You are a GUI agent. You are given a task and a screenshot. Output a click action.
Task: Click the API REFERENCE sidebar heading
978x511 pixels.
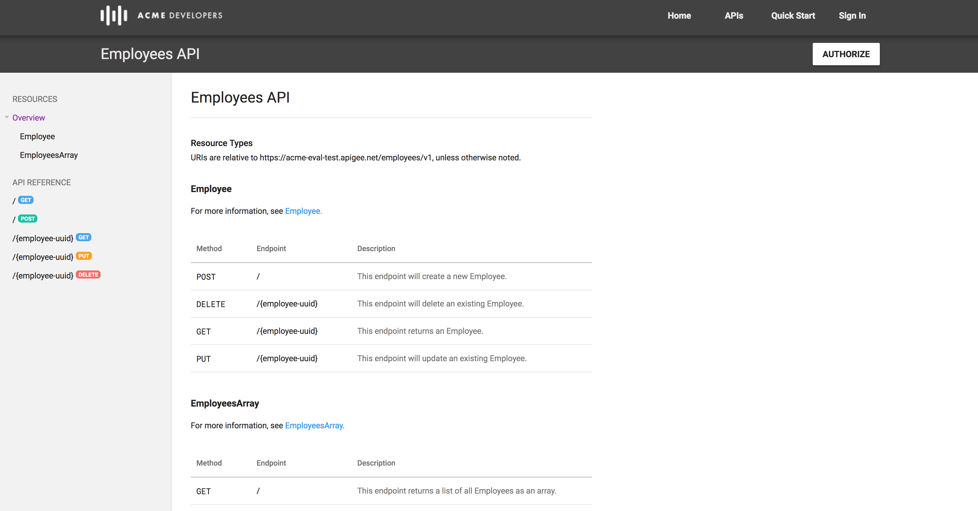41,182
